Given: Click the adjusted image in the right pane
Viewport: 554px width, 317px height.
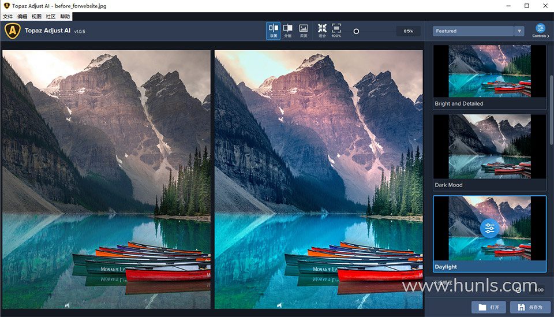Looking at the screenshot, I should click(319, 179).
